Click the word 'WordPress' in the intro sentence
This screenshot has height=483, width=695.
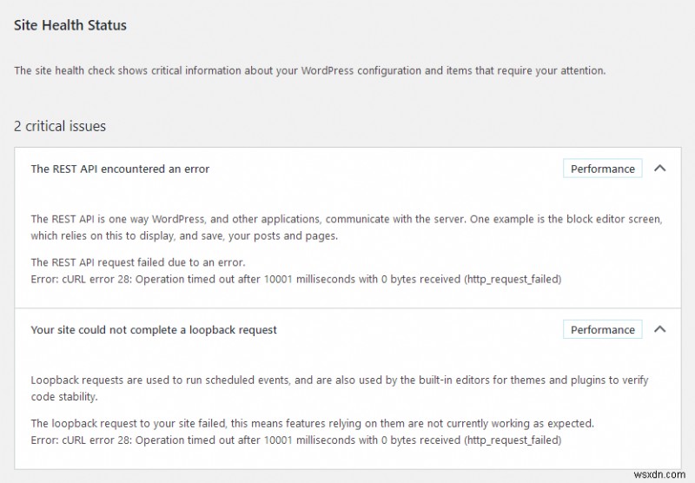(x=328, y=71)
